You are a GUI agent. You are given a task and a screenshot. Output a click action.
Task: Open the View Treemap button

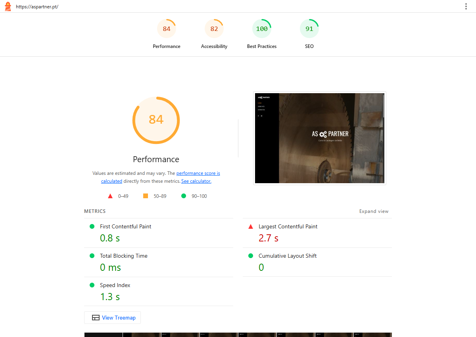point(113,318)
